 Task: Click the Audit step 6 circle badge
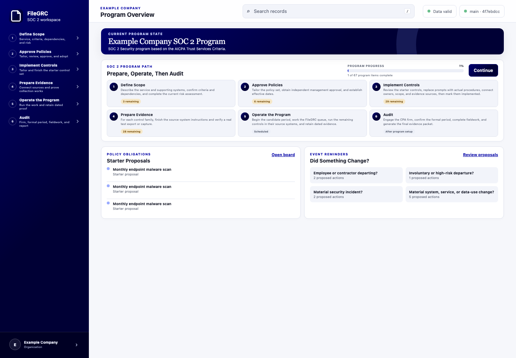tap(376, 116)
